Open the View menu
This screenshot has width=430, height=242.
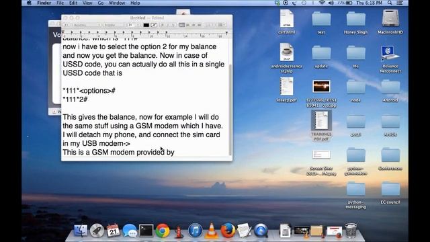(x=87, y=3)
